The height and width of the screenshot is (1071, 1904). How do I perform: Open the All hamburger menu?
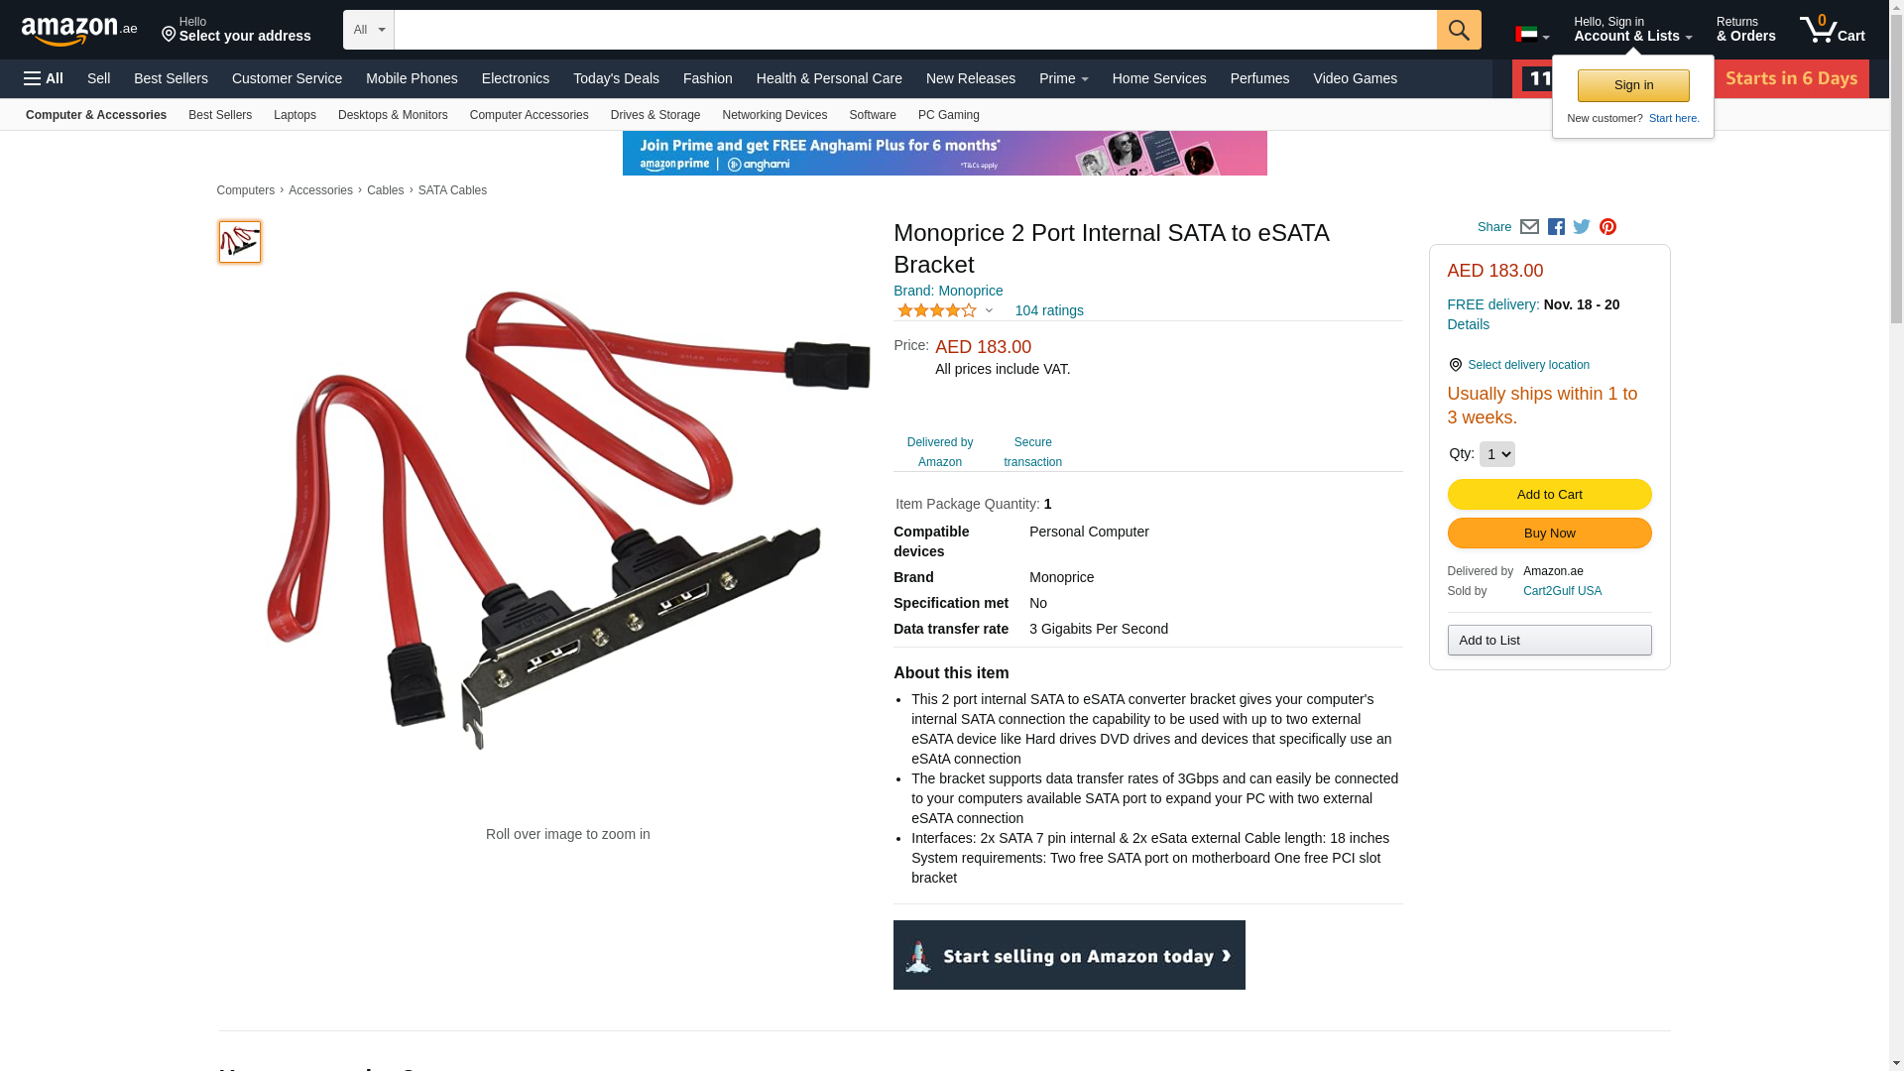tap(44, 78)
